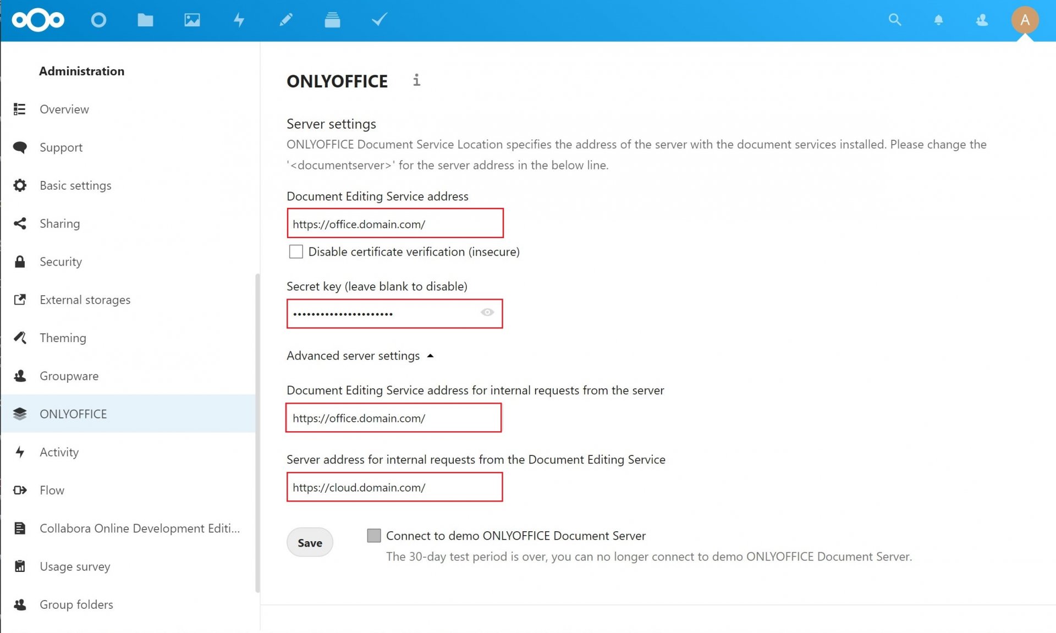Click the ONLYOFFICE layers icon in sidebar
The width and height of the screenshot is (1056, 633).
click(x=20, y=414)
